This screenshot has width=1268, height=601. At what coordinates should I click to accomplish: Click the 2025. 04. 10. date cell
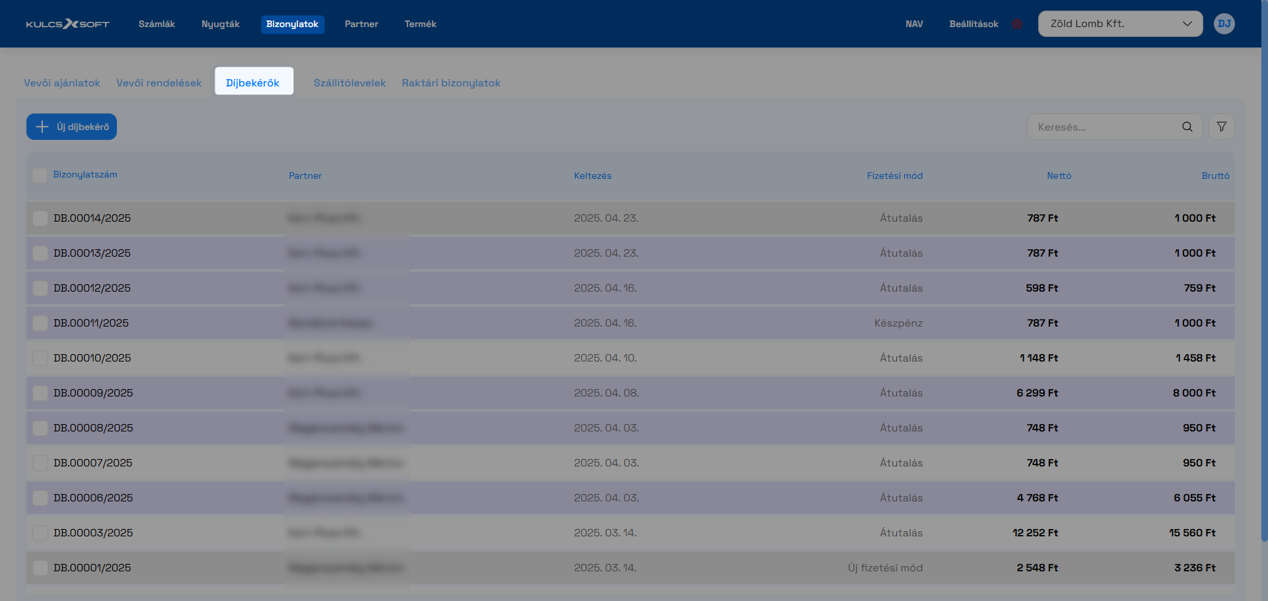[606, 358]
